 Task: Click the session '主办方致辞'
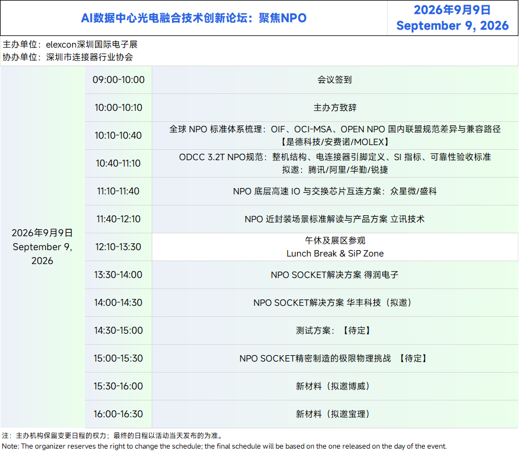pyautogui.click(x=335, y=107)
